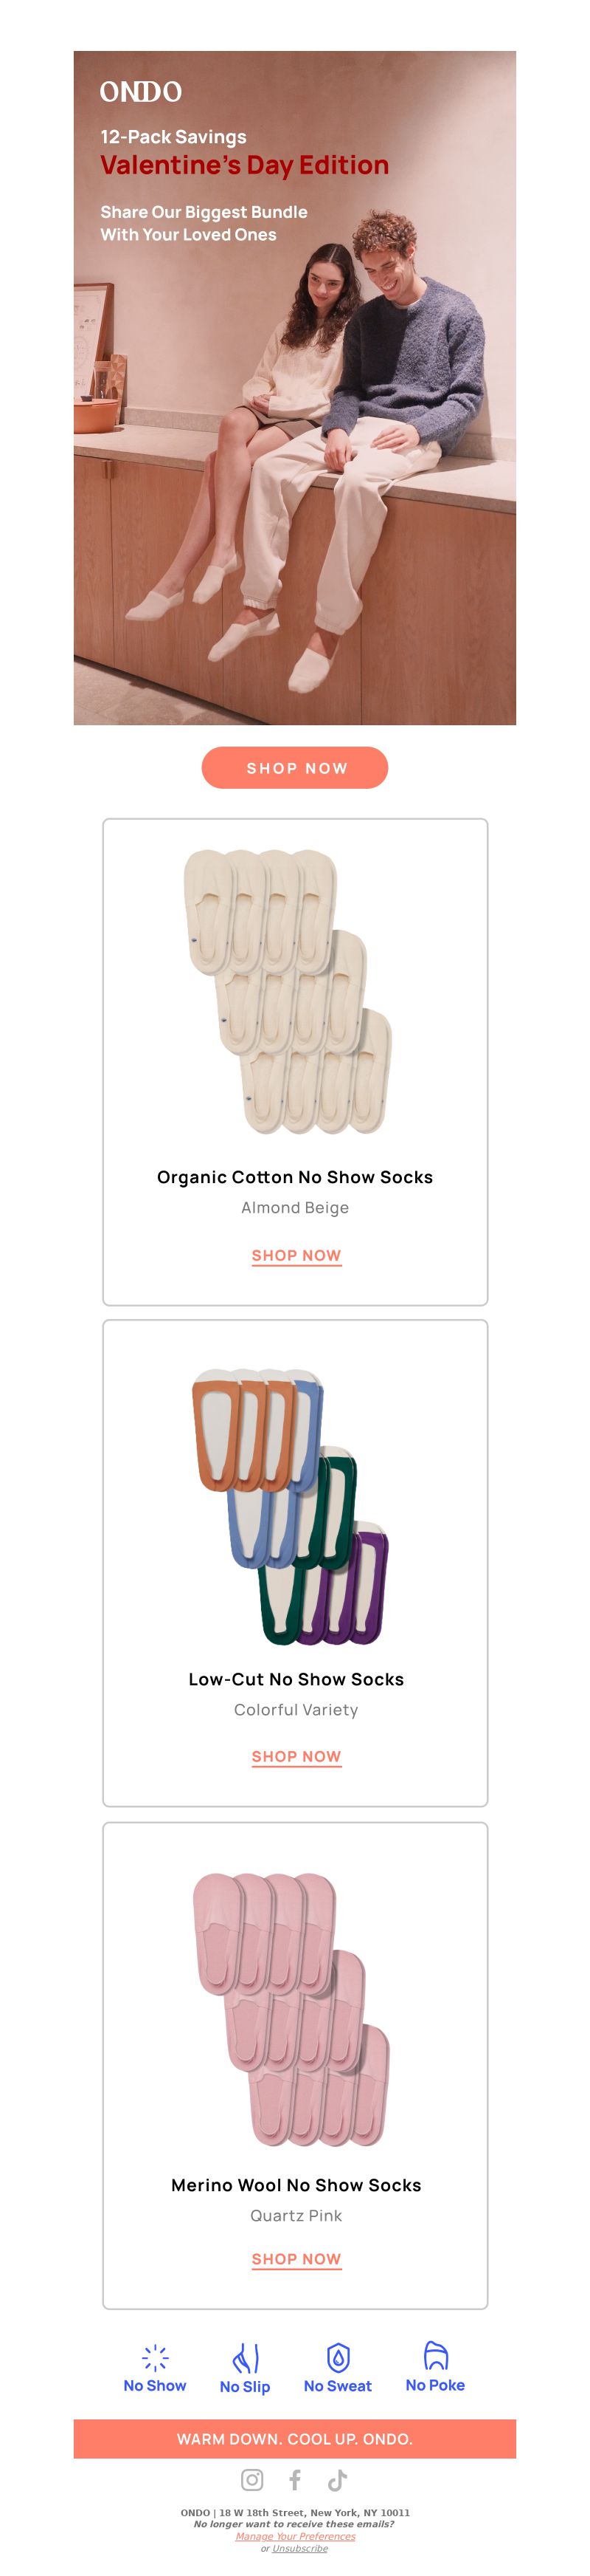Click the ONDO logo in hero image
590x2576 pixels.
click(141, 92)
